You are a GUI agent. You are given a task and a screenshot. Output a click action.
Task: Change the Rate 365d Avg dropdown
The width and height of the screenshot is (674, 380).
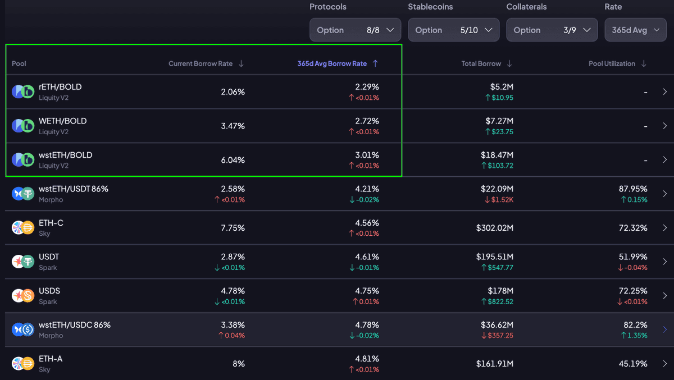pos(635,30)
